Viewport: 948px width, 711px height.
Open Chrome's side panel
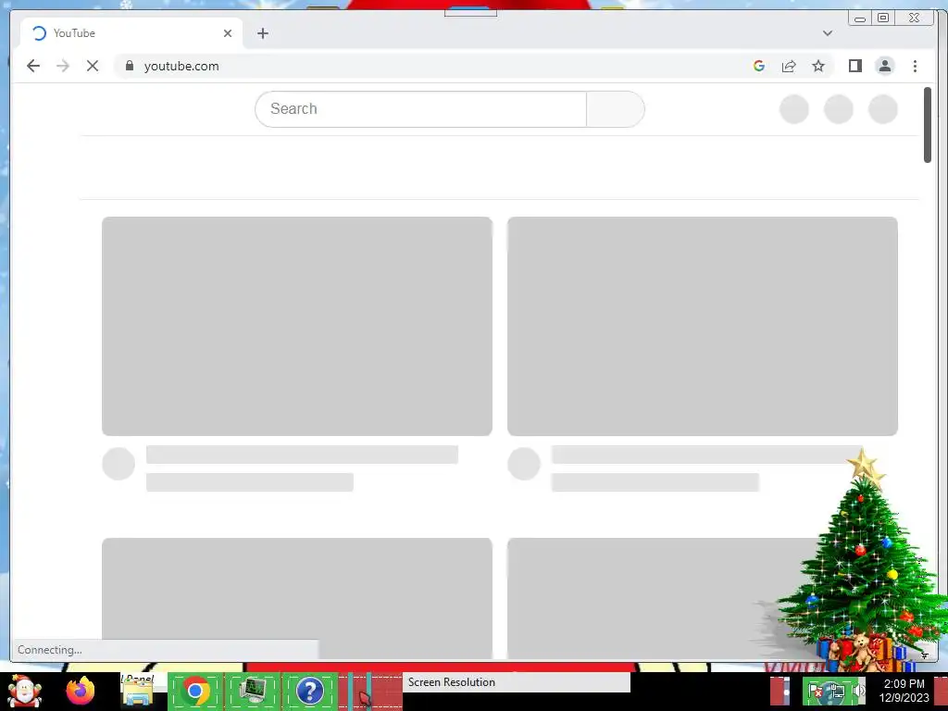pyautogui.click(x=854, y=66)
